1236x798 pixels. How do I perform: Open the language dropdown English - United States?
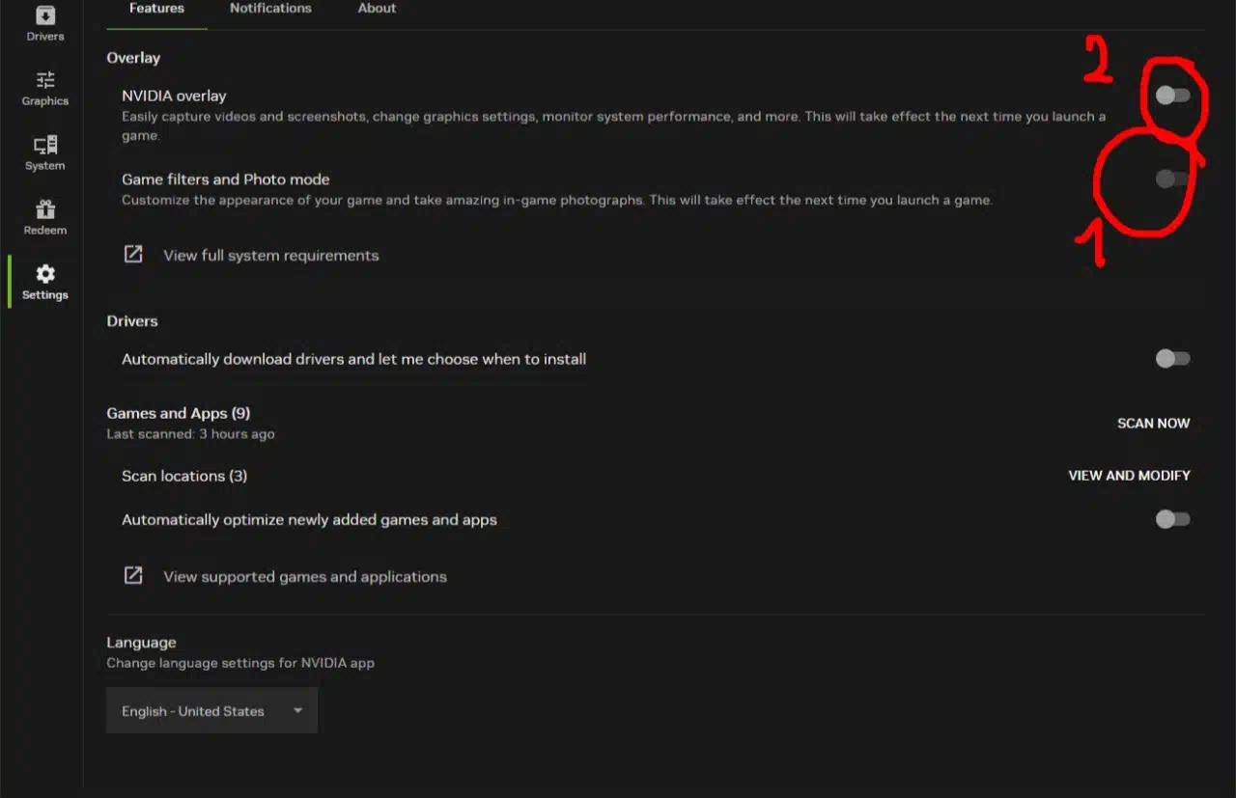211,711
